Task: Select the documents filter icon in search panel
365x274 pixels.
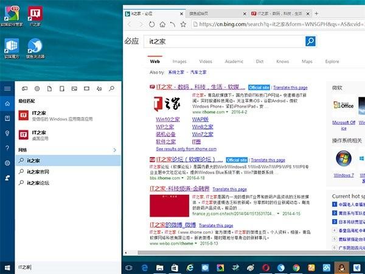Action: click(49, 88)
